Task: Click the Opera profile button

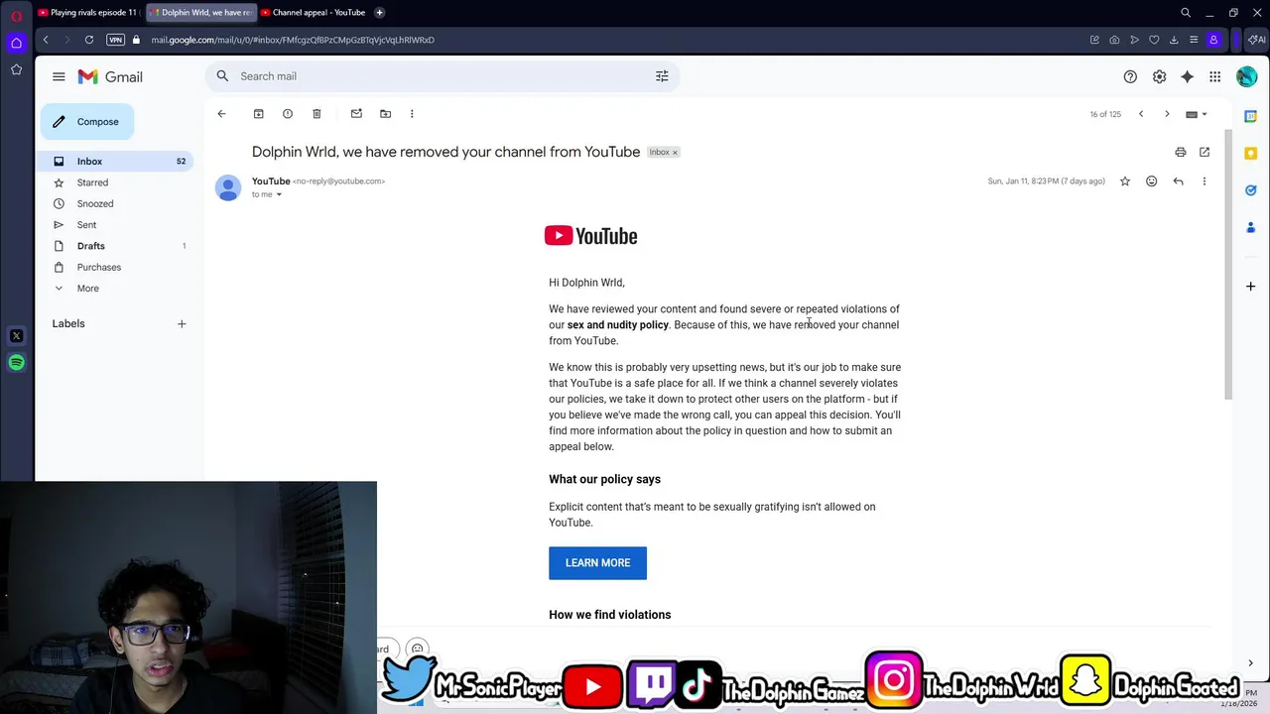Action: [1213, 40]
